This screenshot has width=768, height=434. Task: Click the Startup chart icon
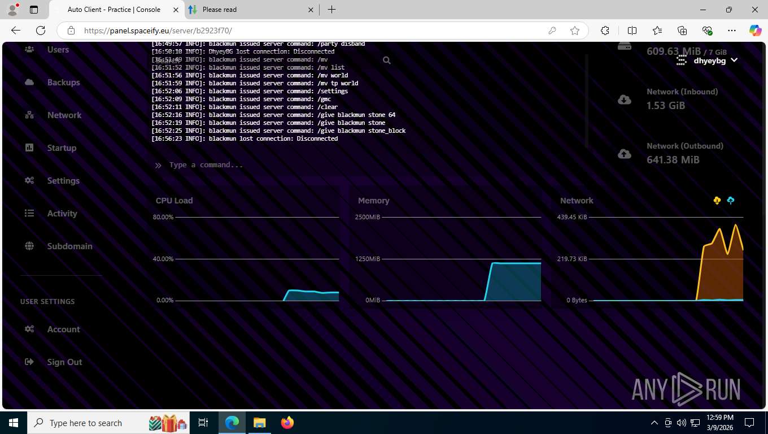pyautogui.click(x=29, y=148)
